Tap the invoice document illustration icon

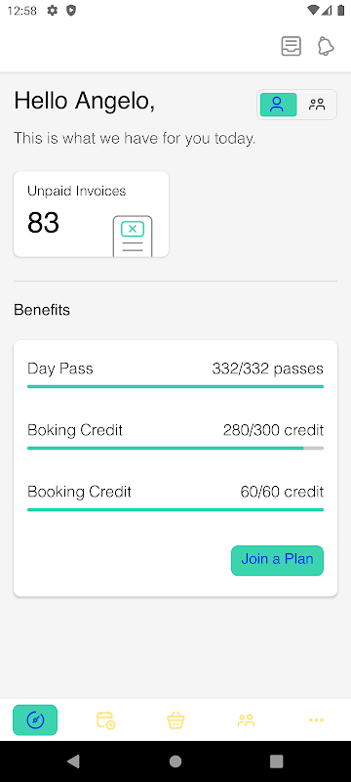pos(133,236)
